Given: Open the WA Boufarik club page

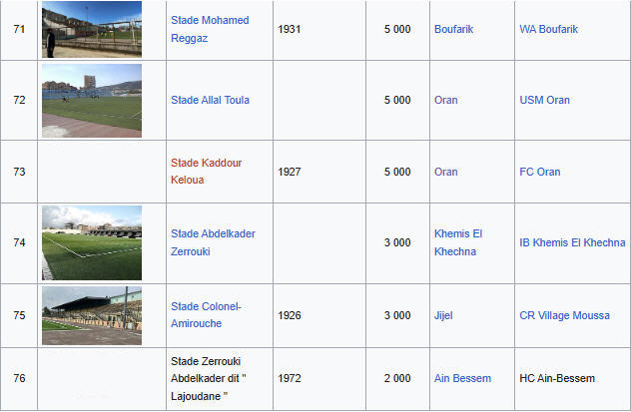Looking at the screenshot, I should coord(548,29).
